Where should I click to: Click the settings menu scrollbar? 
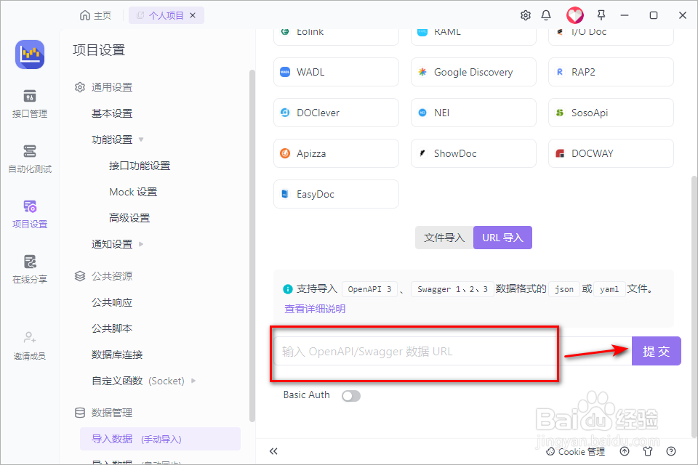[252, 246]
